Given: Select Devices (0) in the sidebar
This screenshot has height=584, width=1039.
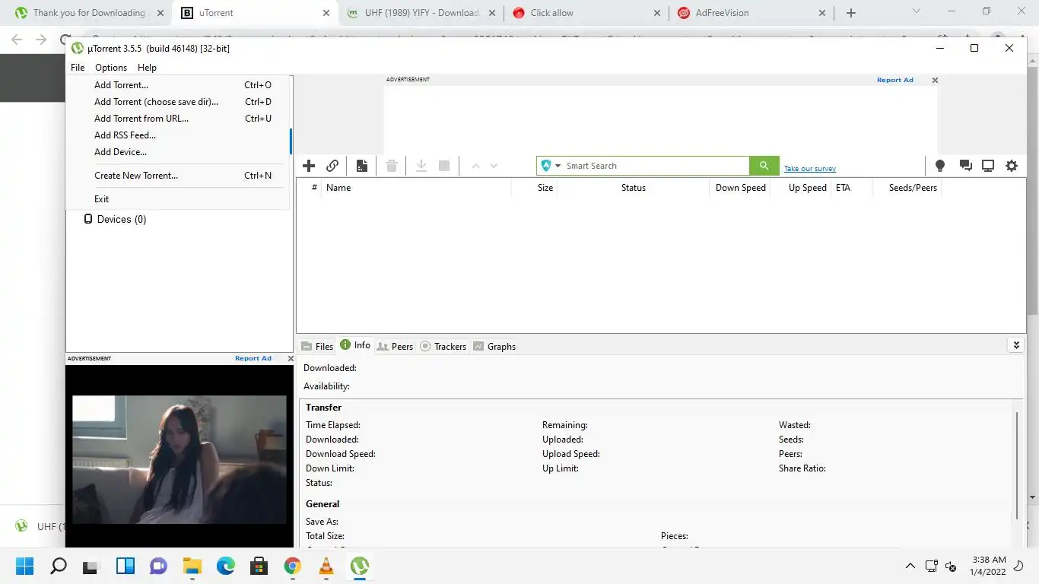Looking at the screenshot, I should tap(122, 219).
